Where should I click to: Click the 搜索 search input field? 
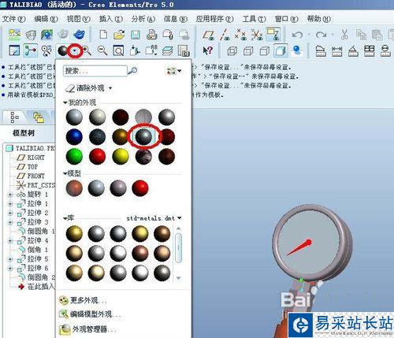pos(95,71)
